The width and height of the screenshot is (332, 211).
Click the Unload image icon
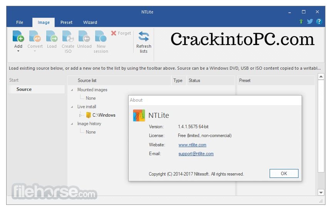84,36
